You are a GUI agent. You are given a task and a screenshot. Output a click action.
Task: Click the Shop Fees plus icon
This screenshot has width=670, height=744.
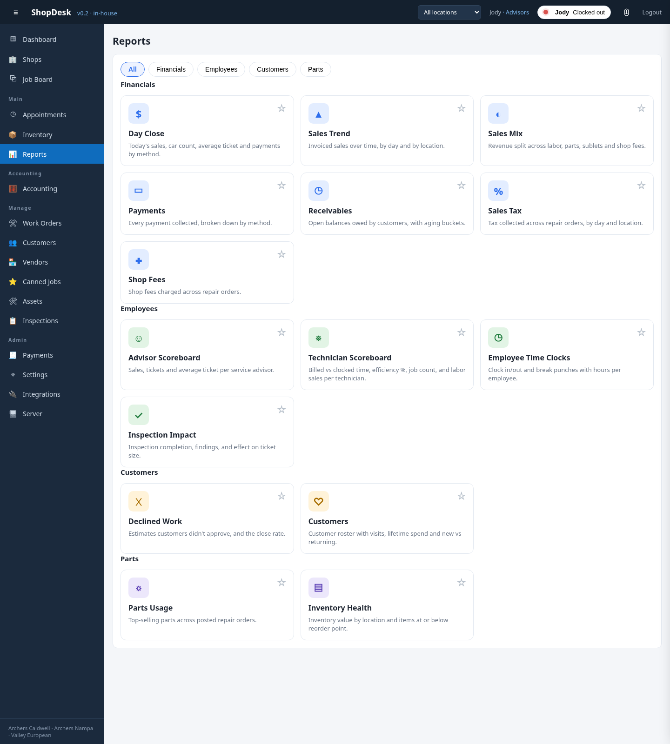pos(139,259)
